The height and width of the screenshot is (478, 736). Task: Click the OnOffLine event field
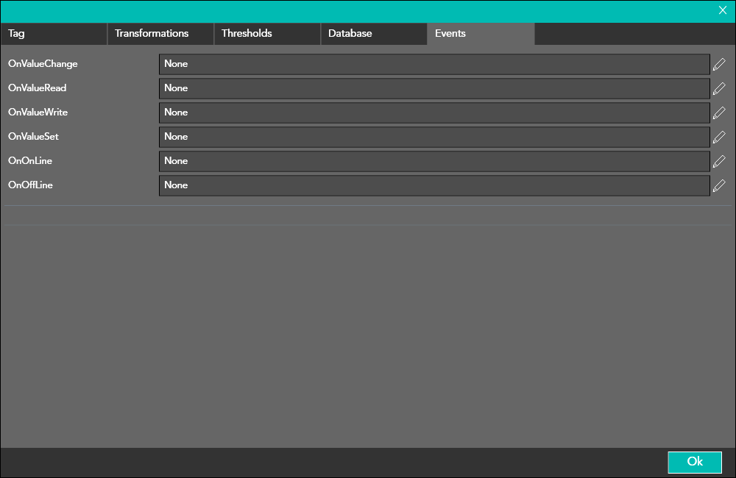434,185
